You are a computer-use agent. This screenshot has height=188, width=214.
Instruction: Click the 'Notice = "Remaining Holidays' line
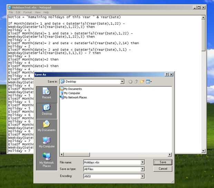click(x=65, y=17)
